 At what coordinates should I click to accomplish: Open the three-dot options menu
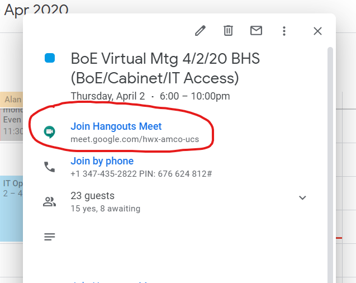tap(284, 31)
